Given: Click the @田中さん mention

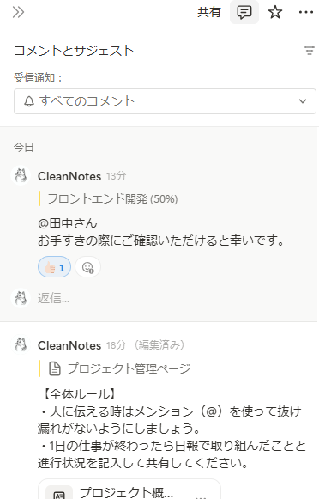Looking at the screenshot, I should [x=68, y=223].
